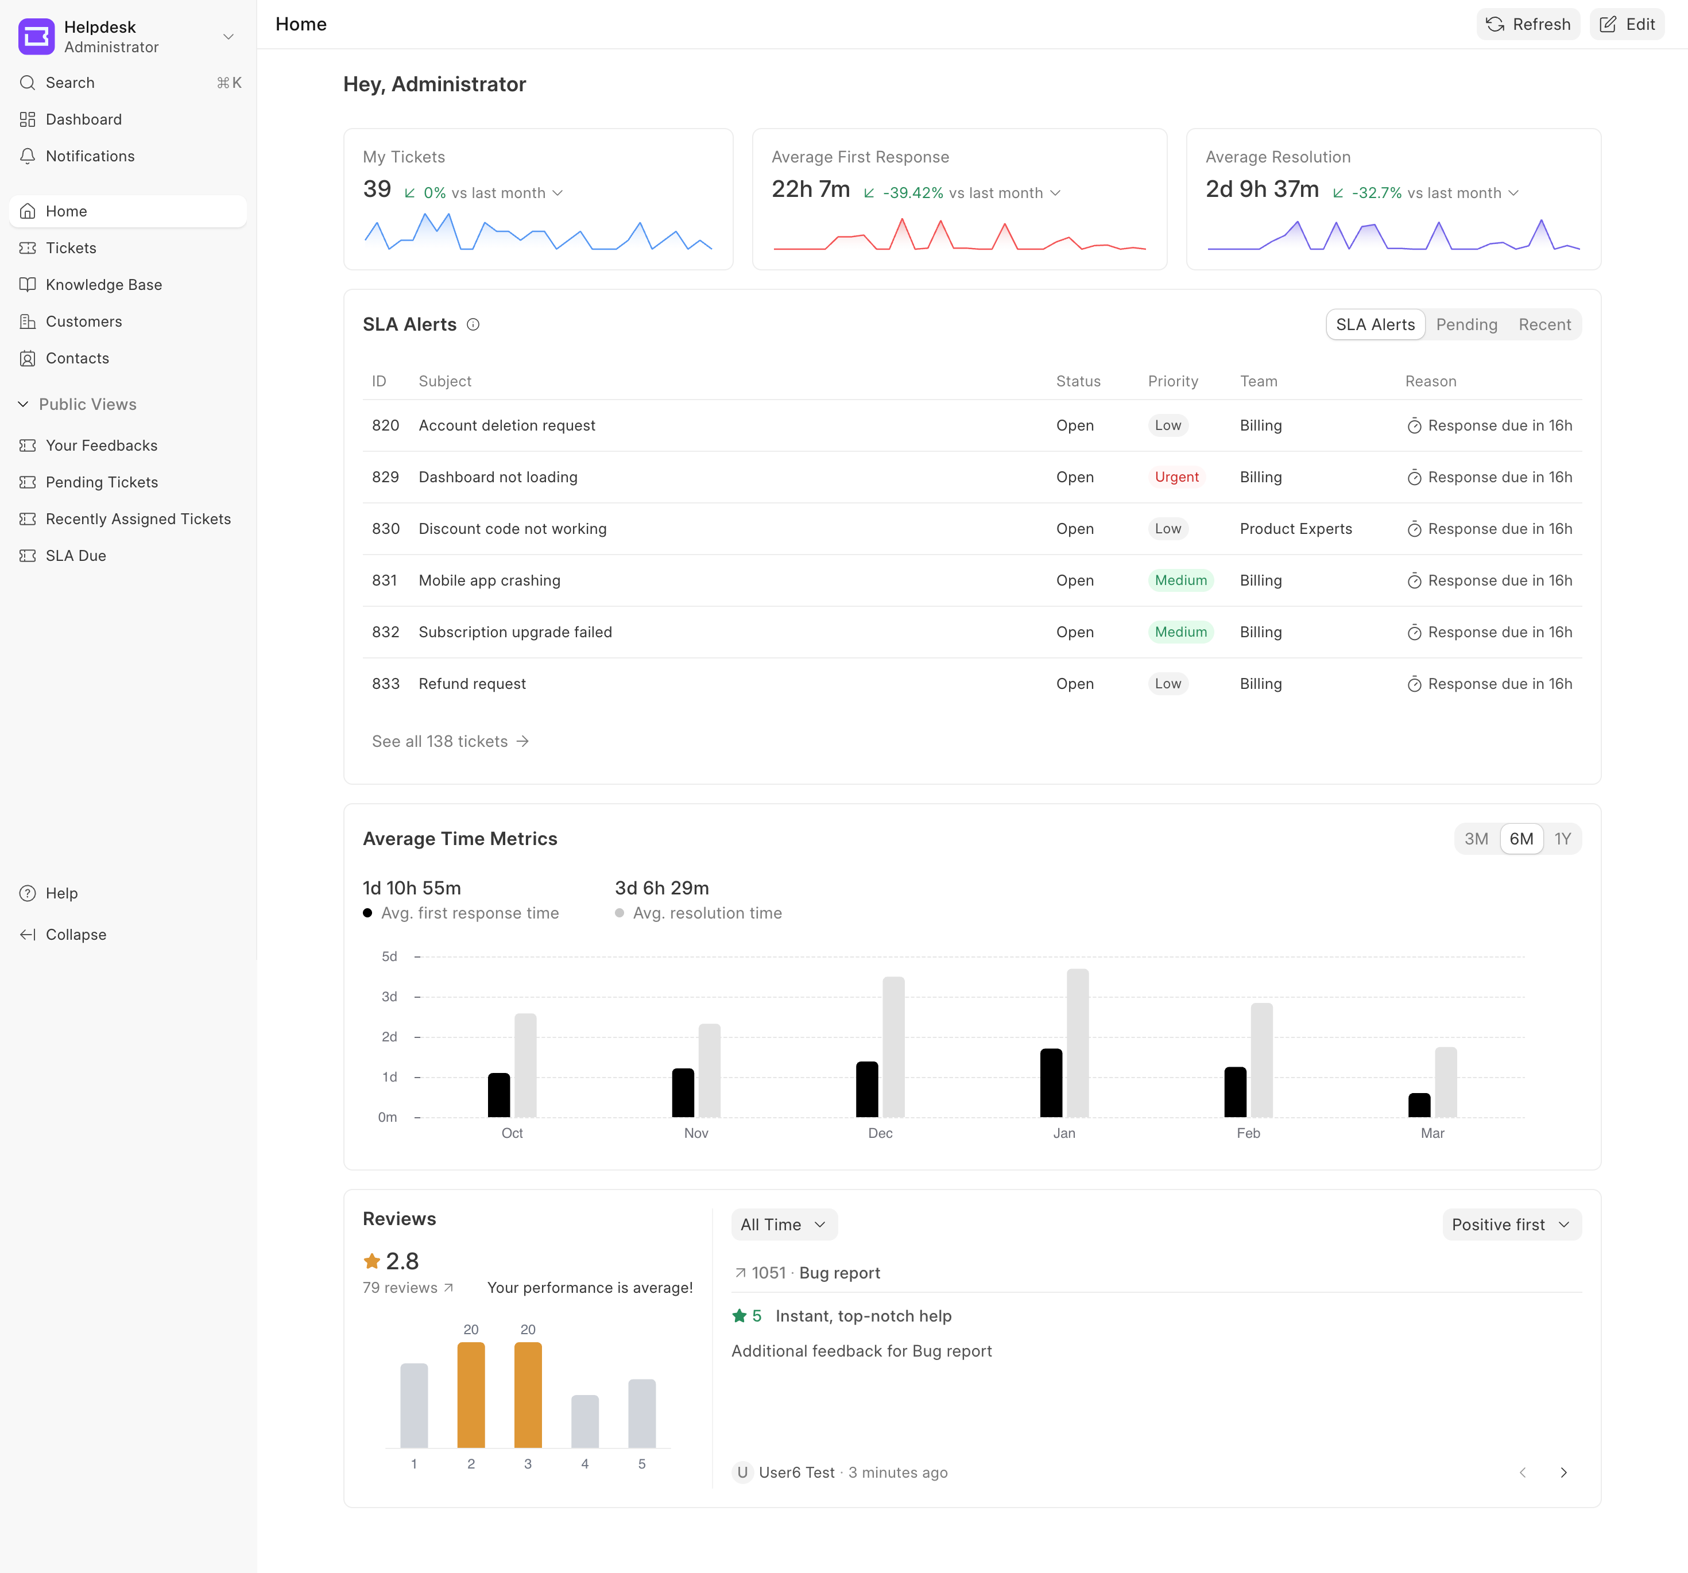Click the Helpdesk logo icon
Viewport: 1688px width, 1573px height.
click(x=37, y=37)
